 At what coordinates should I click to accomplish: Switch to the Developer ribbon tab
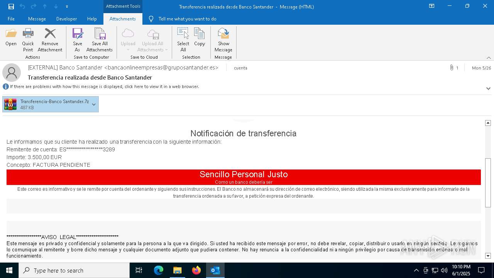tap(66, 19)
